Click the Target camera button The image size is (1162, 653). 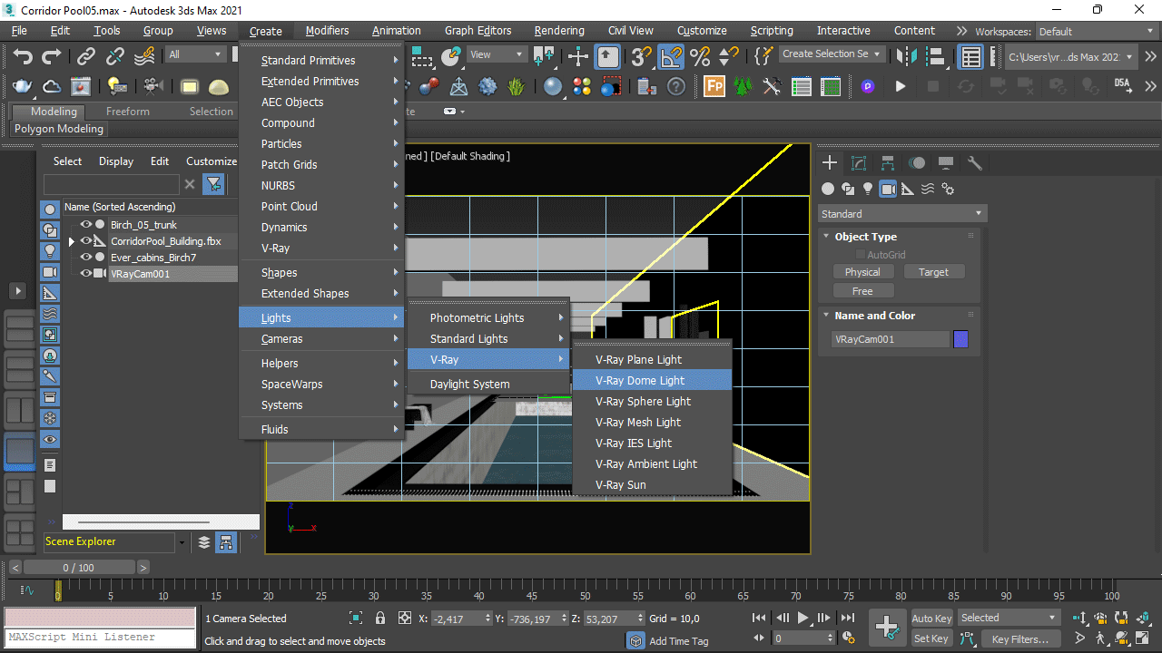[x=933, y=272]
